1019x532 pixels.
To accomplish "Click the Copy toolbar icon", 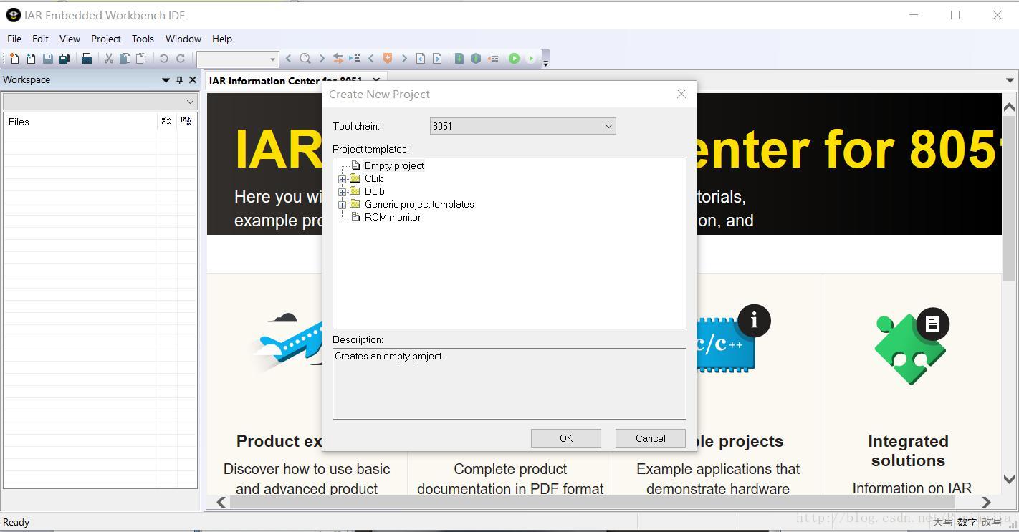I will point(125,59).
